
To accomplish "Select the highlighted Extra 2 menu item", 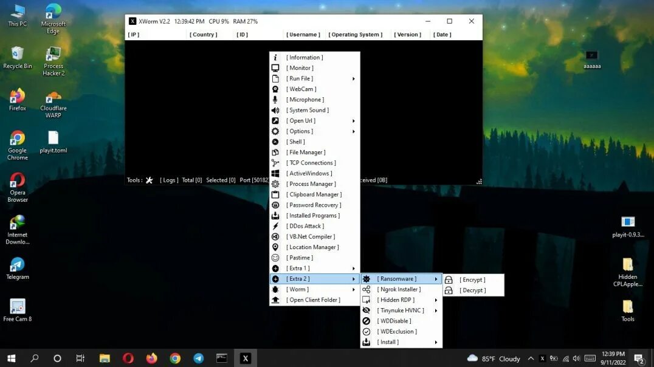I will click(x=315, y=279).
